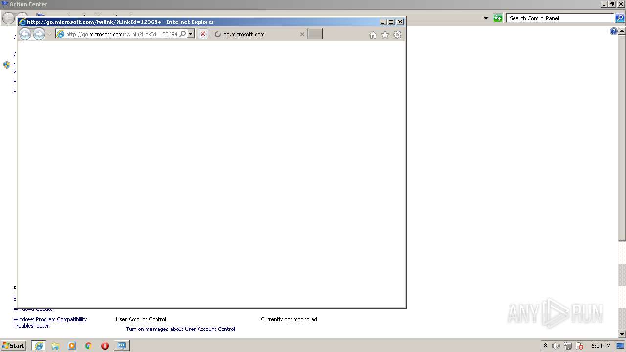626x352 pixels.
Task: Click the volume speaker tray icon
Action: pyautogui.click(x=556, y=346)
